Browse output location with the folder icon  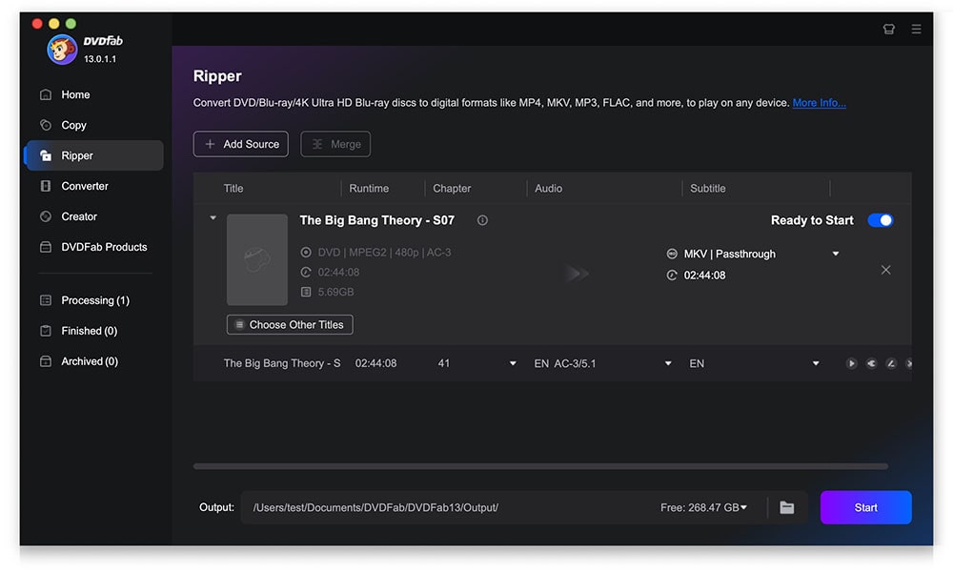click(786, 507)
